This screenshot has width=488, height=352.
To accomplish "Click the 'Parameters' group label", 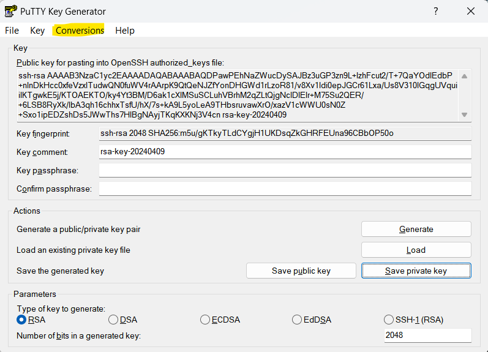I will pos(35,294).
